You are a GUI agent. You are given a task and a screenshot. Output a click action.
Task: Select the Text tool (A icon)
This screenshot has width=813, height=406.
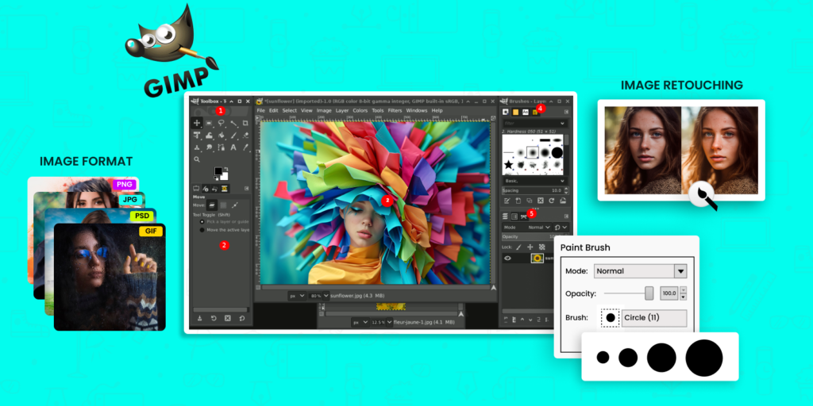[233, 147]
